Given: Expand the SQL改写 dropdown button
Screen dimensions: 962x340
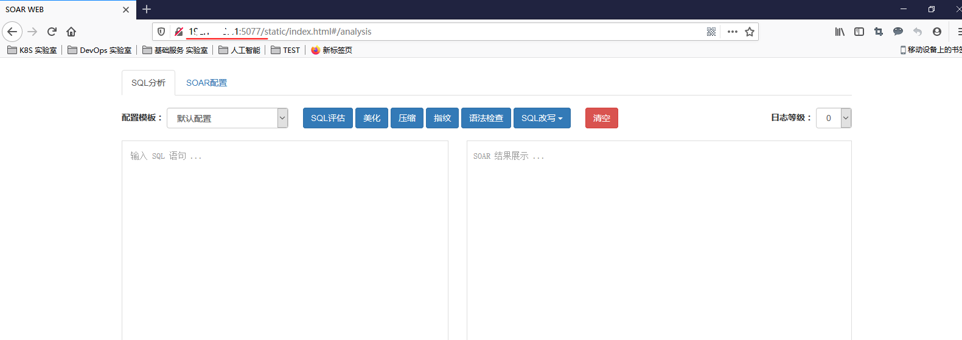Looking at the screenshot, I should click(542, 118).
